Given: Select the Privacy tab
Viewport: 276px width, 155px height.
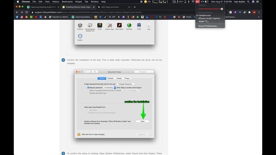Looking at the screenshot, I should tap(127, 78).
